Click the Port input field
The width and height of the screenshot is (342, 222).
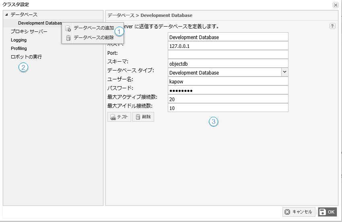(228, 54)
